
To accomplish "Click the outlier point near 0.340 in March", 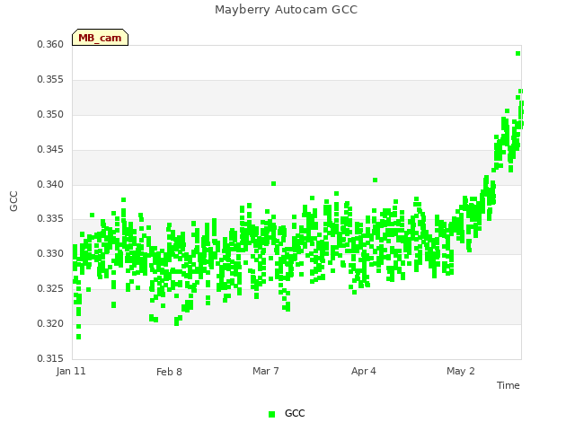I will (x=273, y=183).
